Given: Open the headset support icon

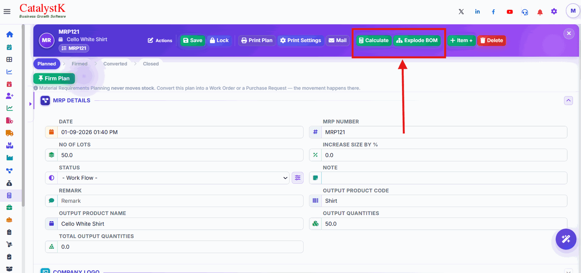Looking at the screenshot, I should point(525,12).
